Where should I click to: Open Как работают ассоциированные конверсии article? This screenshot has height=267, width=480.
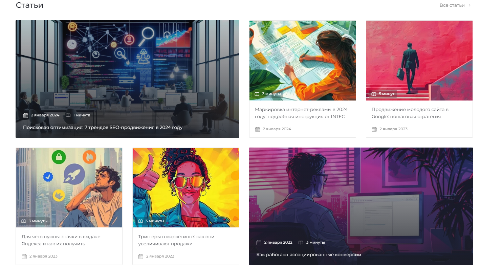tap(309, 255)
